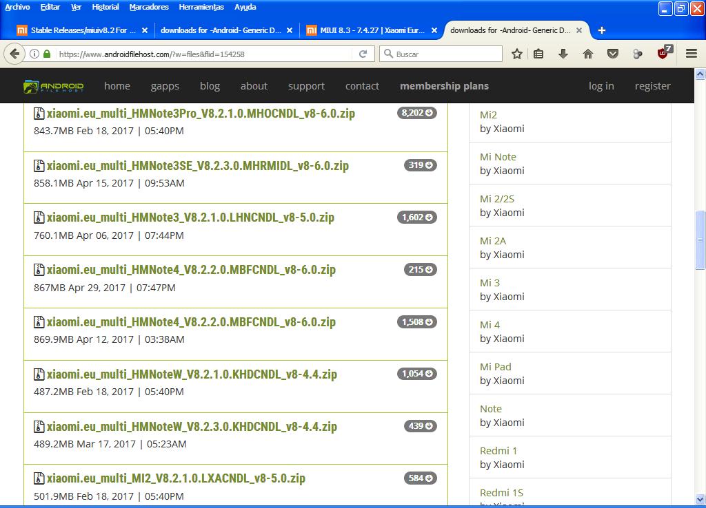Open the blog navigation link
Viewport: 706px width, 508px height.
(210, 86)
